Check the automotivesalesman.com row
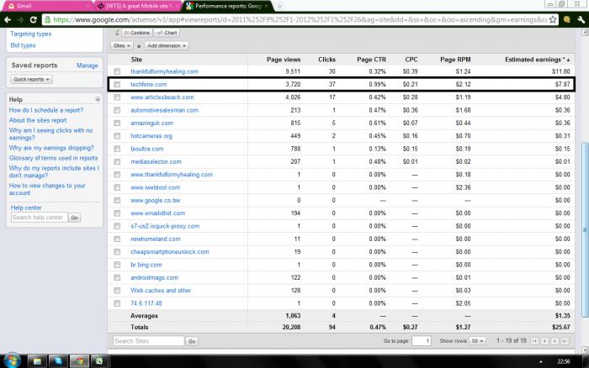The image size is (589, 368). pos(117,110)
